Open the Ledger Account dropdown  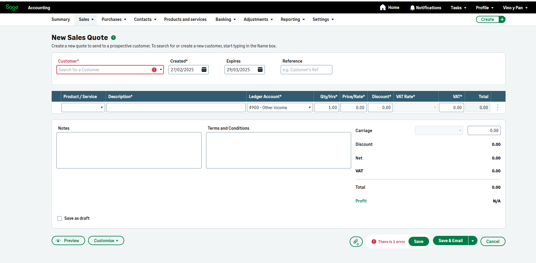(x=309, y=108)
